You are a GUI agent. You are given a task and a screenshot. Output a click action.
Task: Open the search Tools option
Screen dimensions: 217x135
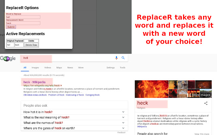point(122,67)
